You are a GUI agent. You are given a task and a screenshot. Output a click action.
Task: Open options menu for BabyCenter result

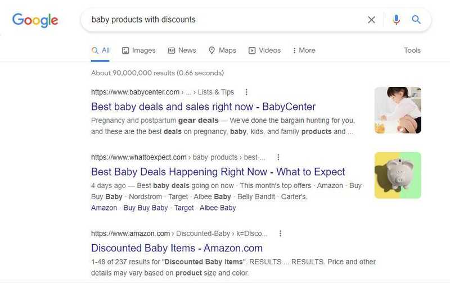click(246, 92)
